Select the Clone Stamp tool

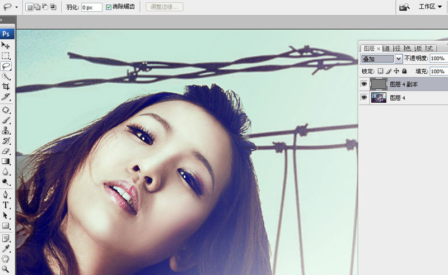pos(6,131)
